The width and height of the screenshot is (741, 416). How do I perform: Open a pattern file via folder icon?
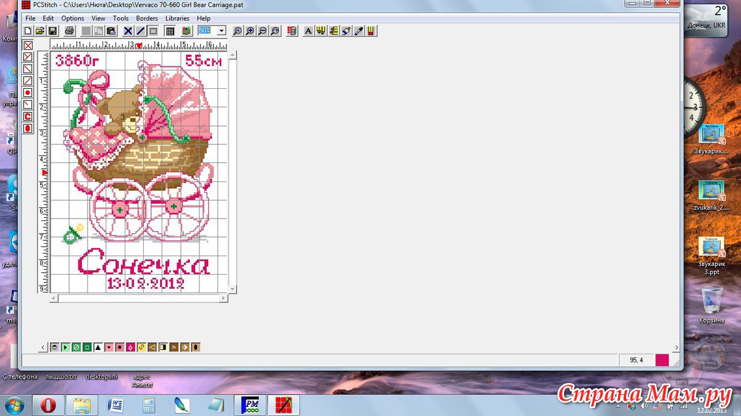pyautogui.click(x=40, y=31)
